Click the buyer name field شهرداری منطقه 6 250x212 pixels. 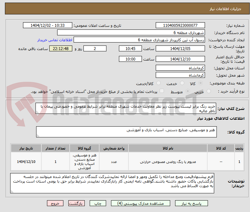point(131,33)
